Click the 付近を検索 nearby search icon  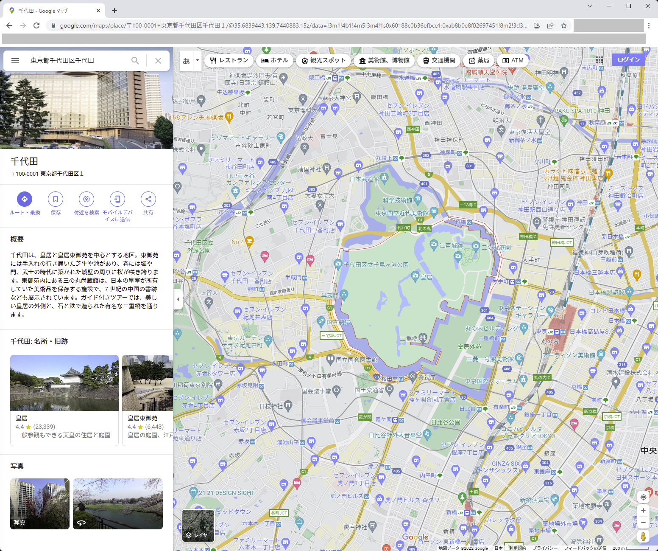pos(86,199)
